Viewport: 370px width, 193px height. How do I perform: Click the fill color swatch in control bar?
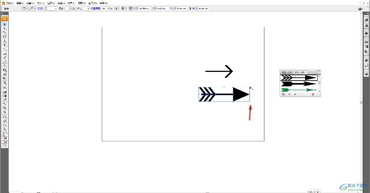(x=24, y=9)
